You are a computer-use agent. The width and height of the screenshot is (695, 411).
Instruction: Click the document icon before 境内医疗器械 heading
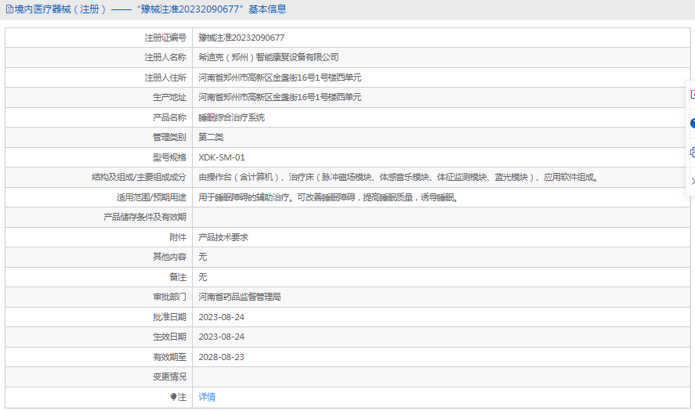pos(9,9)
